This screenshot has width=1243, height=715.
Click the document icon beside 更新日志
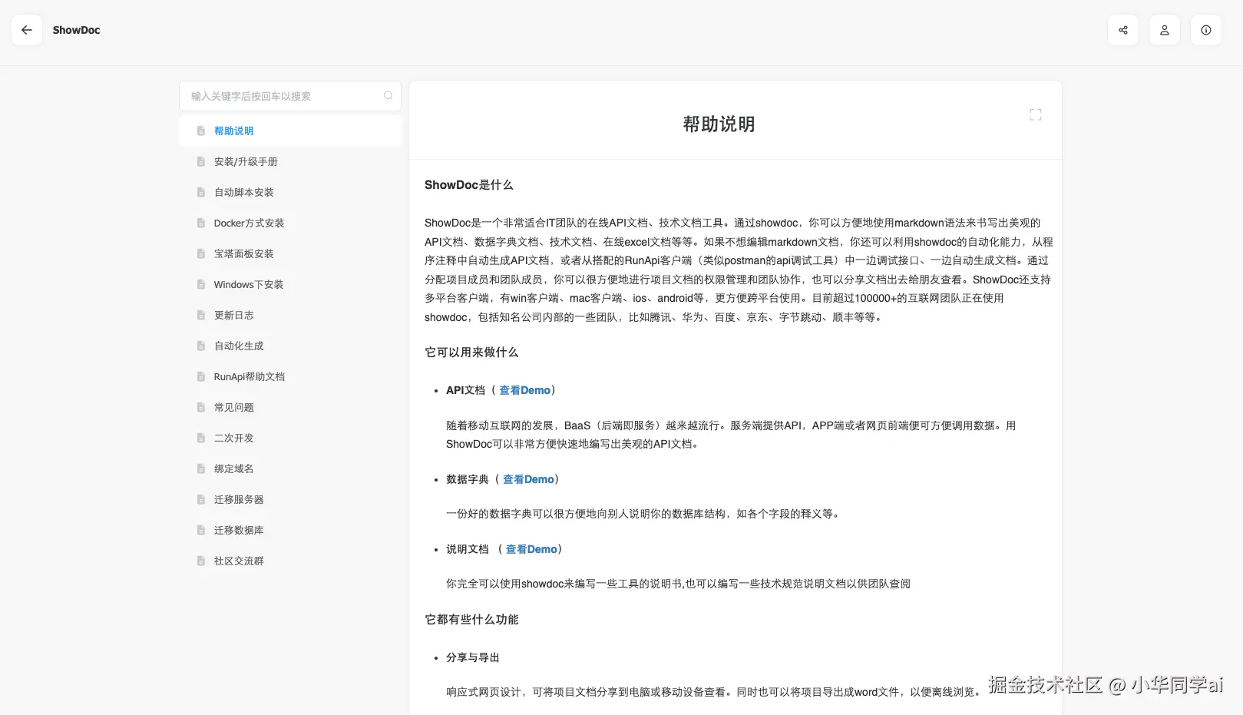(201, 315)
